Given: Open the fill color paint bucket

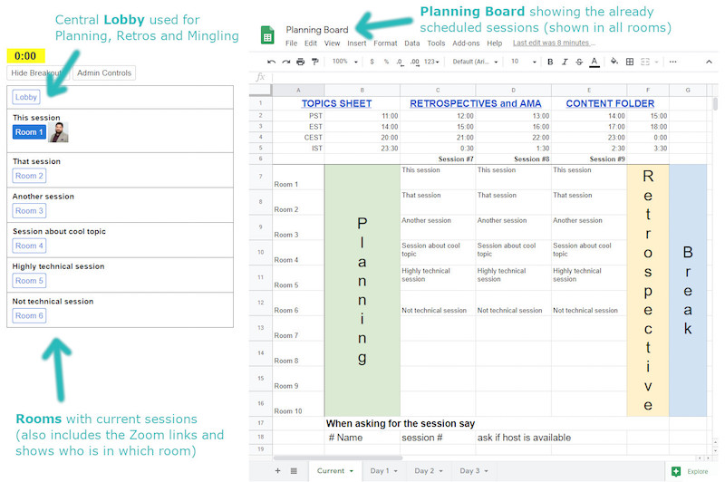Looking at the screenshot, I should pos(614,62).
